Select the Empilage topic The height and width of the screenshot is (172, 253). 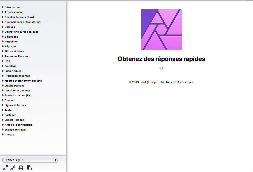[11, 66]
